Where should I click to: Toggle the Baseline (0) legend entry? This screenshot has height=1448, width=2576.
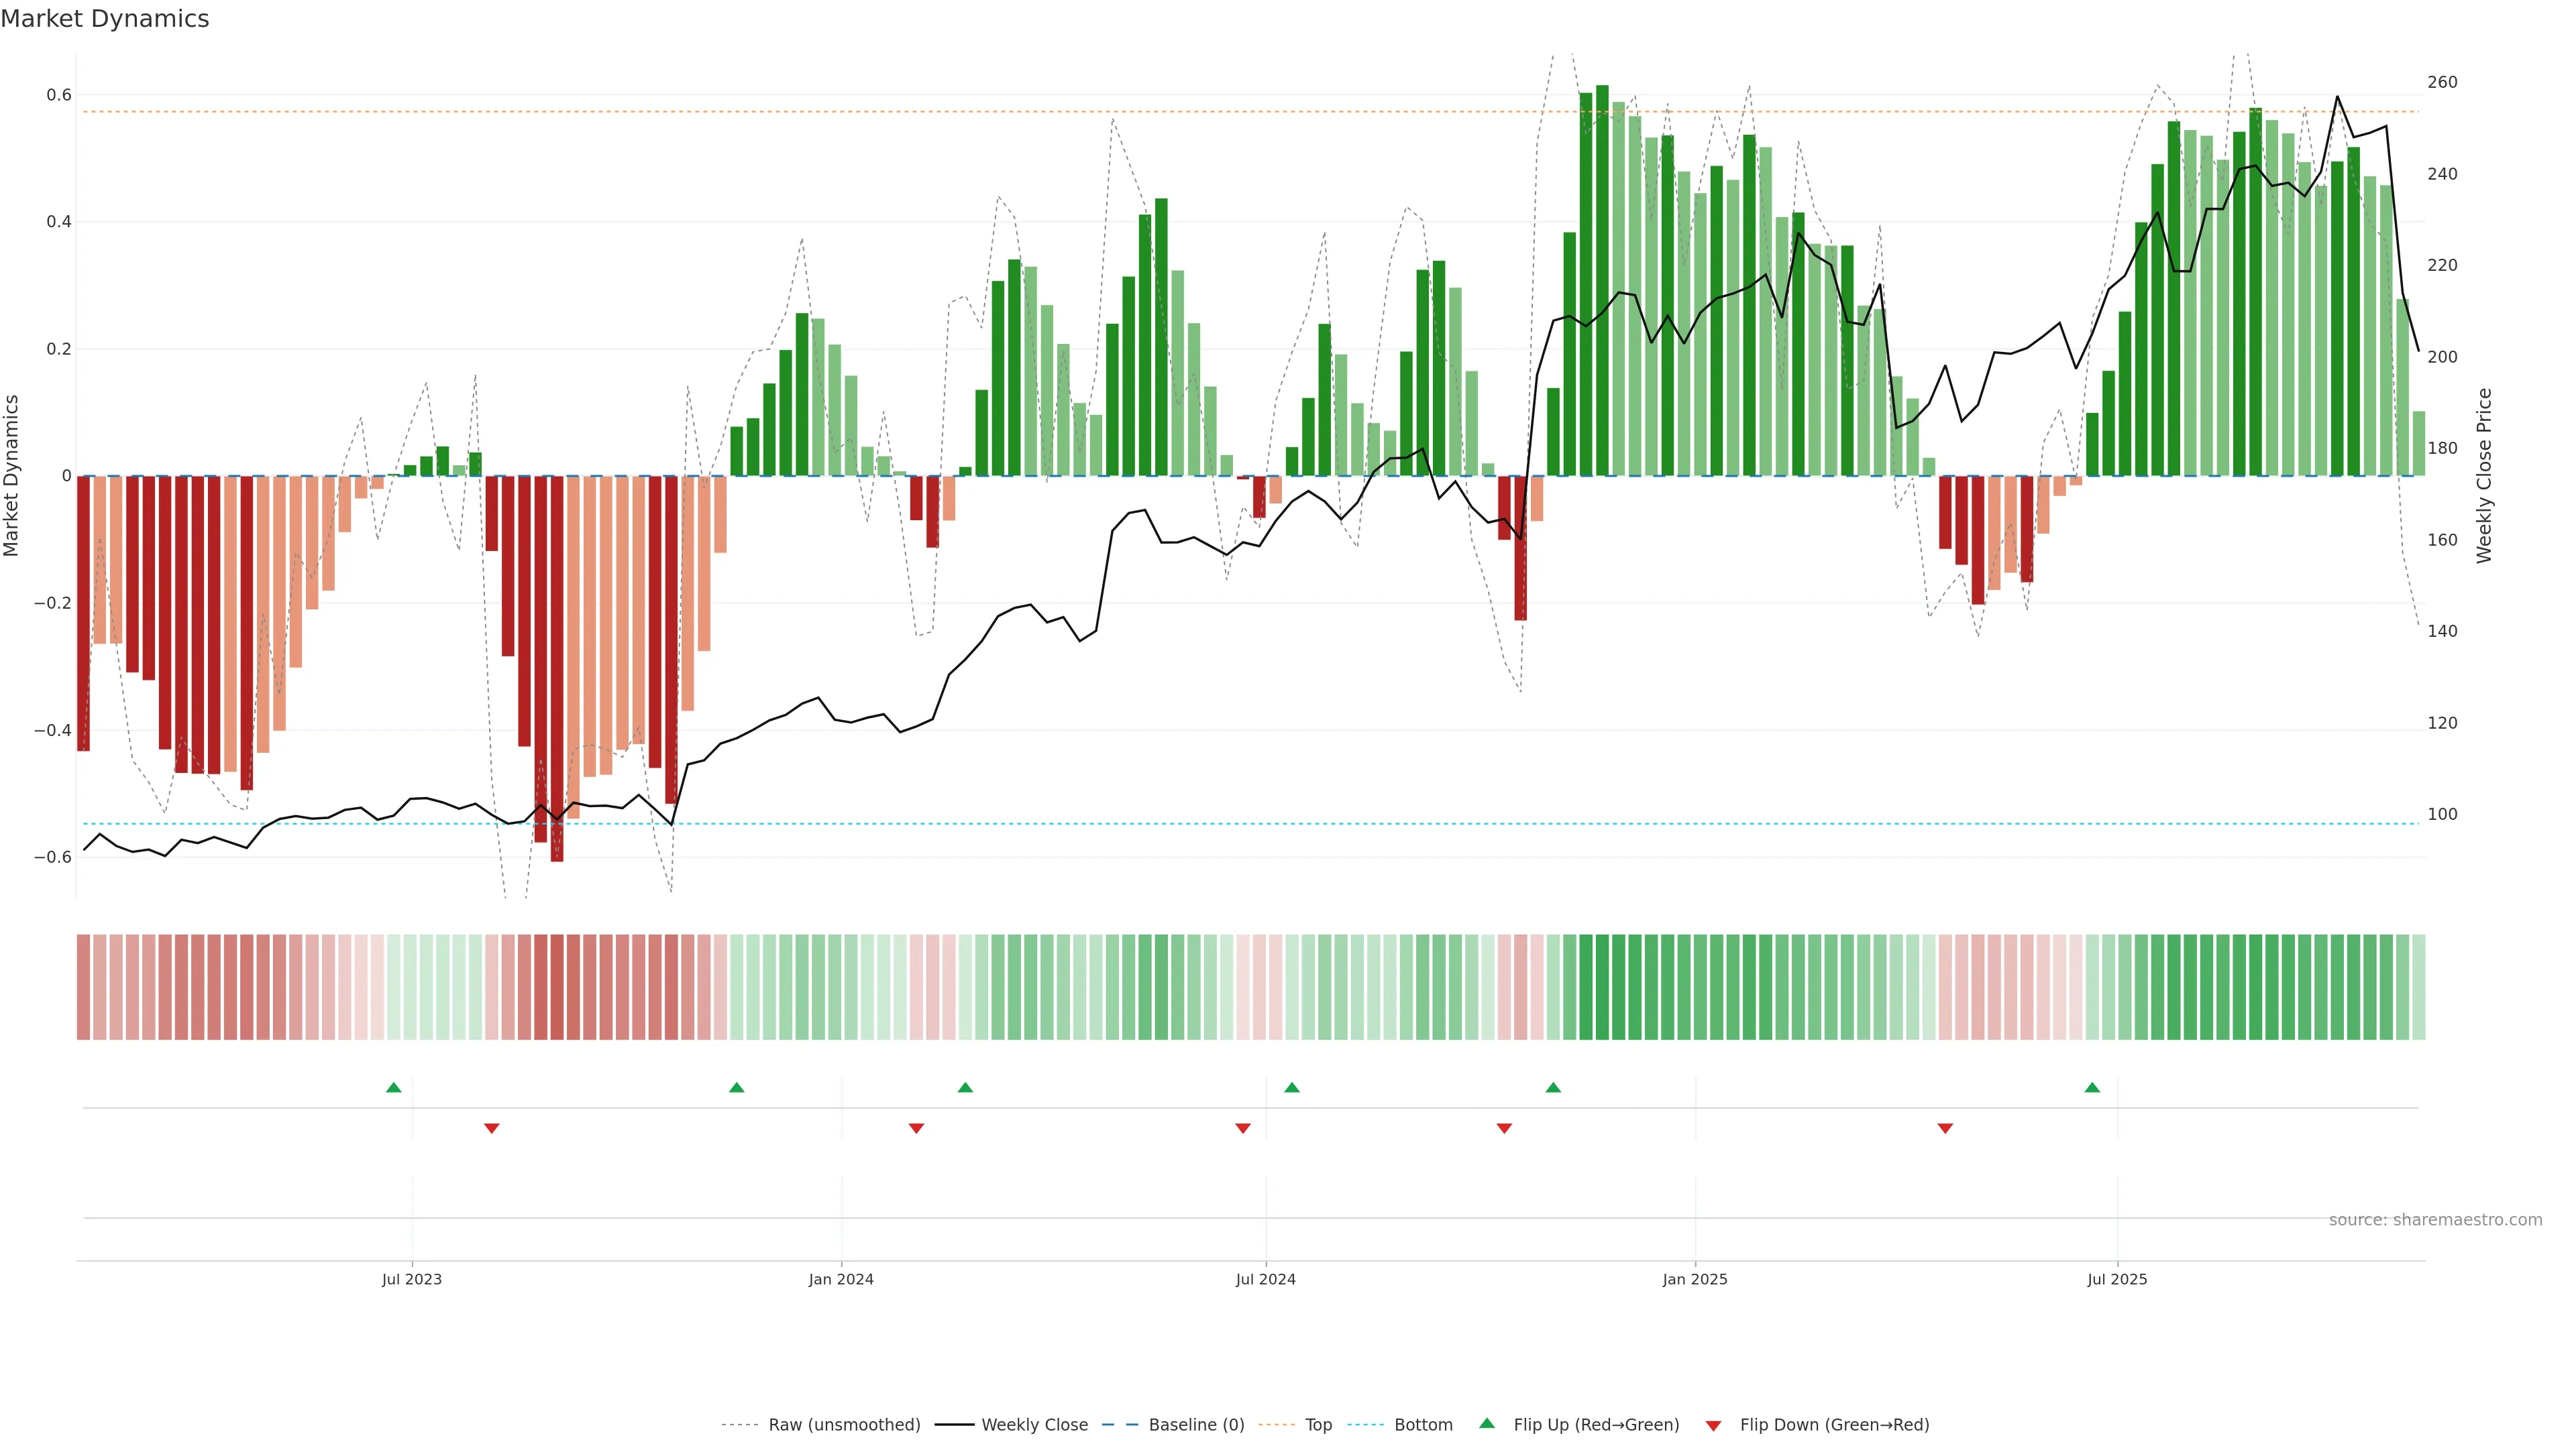point(1196,1425)
